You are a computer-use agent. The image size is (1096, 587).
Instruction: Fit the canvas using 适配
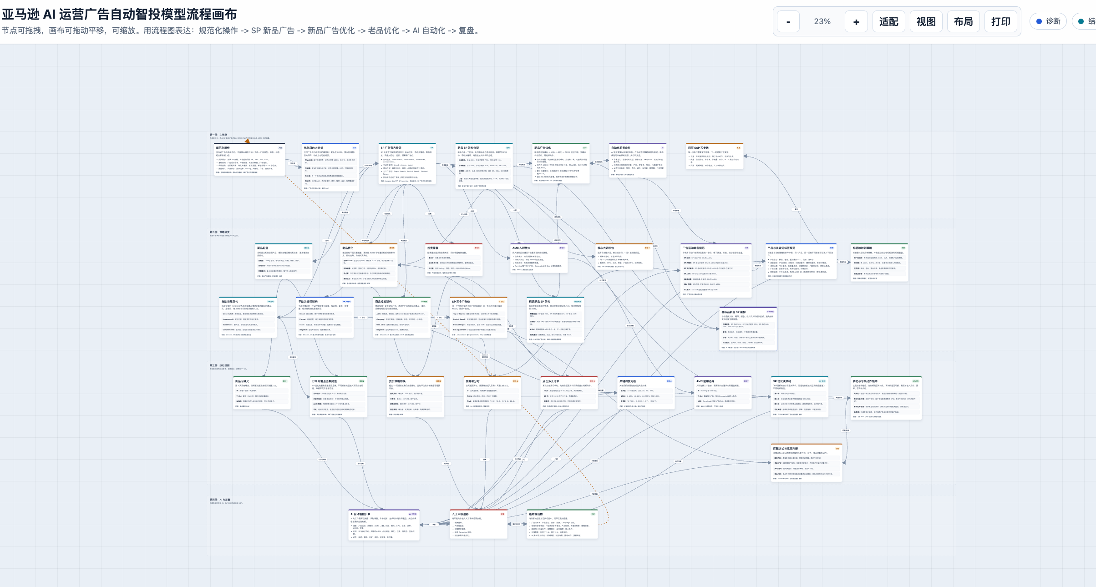point(889,22)
